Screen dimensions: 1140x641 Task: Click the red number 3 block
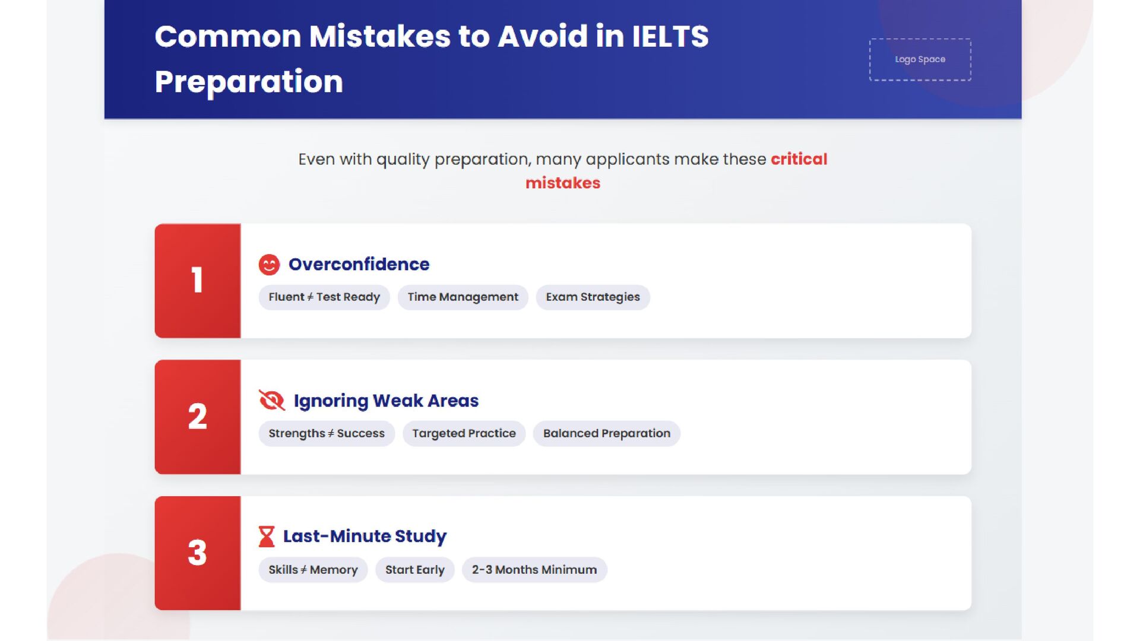pos(198,553)
